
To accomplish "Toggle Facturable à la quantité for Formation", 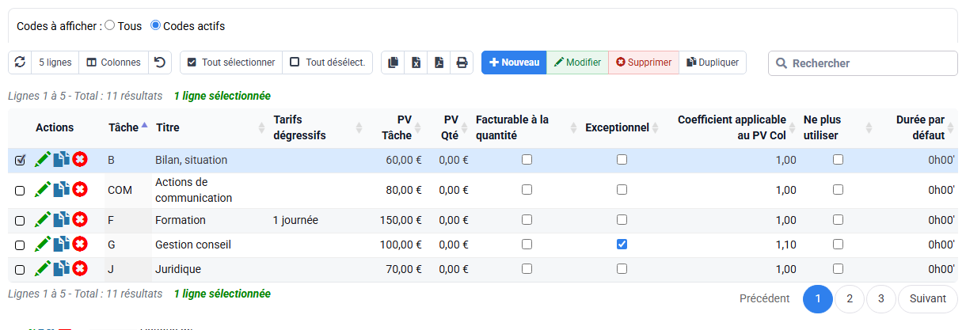I will [527, 219].
